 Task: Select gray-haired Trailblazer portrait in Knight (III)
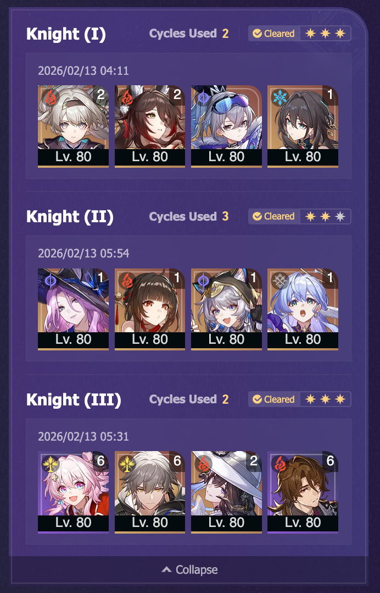pos(150,492)
